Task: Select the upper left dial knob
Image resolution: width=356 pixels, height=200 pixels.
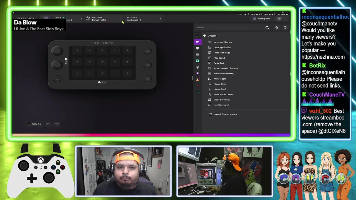Action: [57, 51]
